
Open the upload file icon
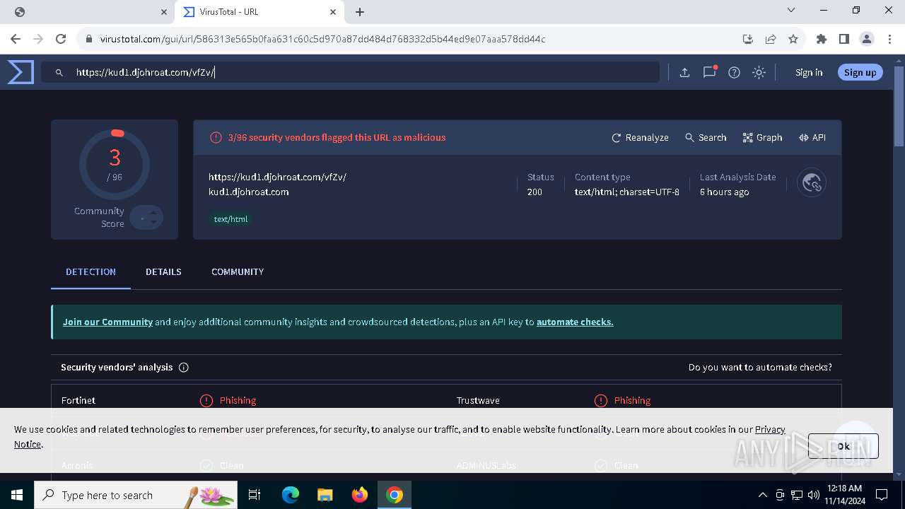[x=684, y=72]
